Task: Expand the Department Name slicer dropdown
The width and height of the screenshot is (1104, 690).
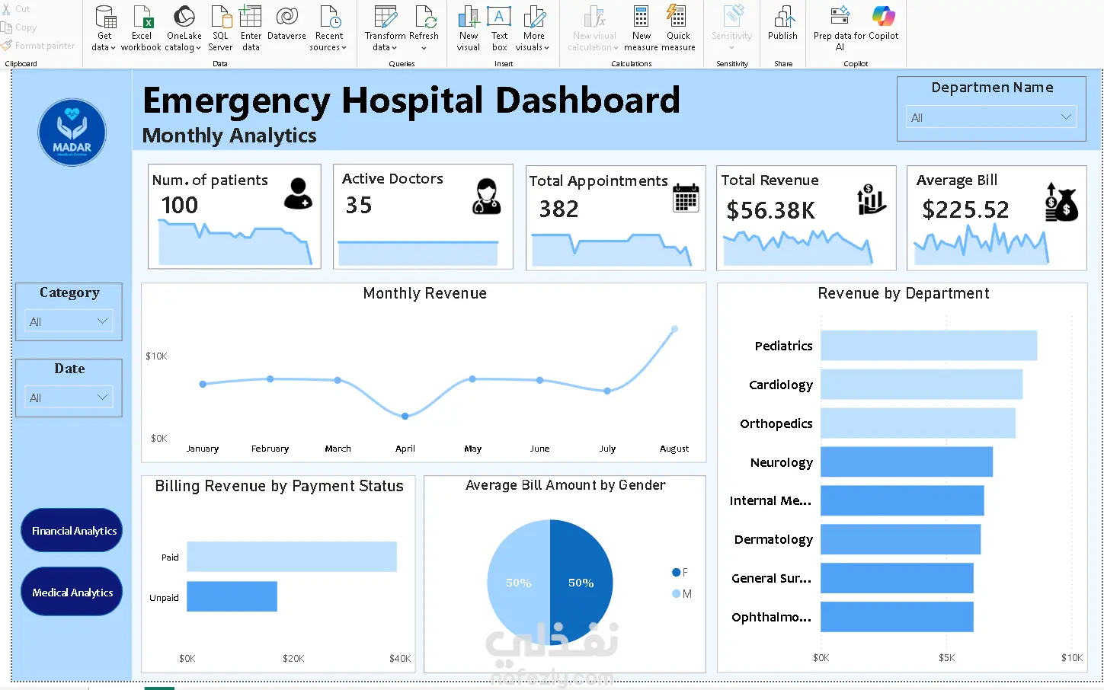Action: pos(1066,117)
